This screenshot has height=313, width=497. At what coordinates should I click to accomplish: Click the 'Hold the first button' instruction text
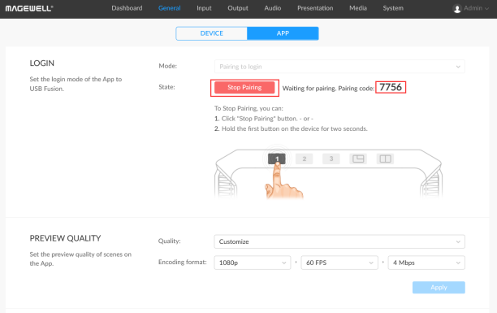pos(295,128)
